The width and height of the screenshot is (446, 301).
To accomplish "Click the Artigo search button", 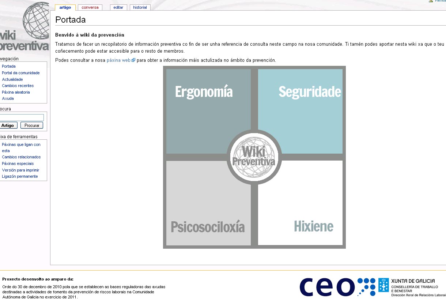I will [8, 125].
